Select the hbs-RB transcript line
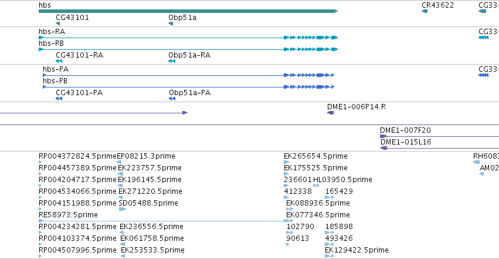499x259 pixels. tap(188, 49)
